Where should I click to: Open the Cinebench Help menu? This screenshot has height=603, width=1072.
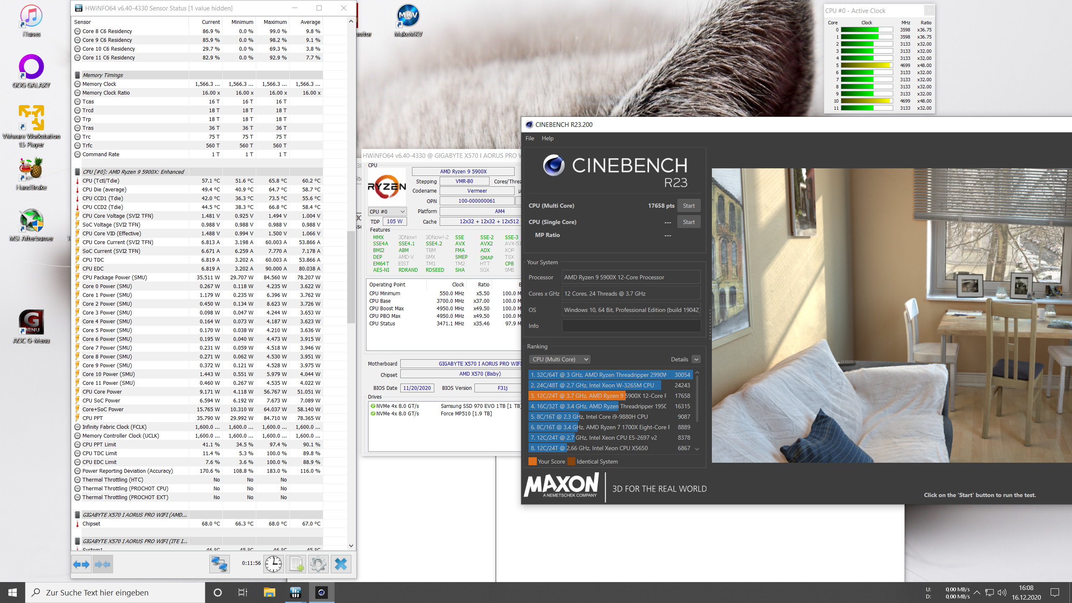tap(547, 138)
